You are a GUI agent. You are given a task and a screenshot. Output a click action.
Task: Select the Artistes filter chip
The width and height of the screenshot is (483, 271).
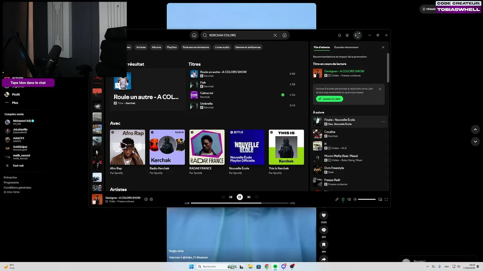click(141, 47)
